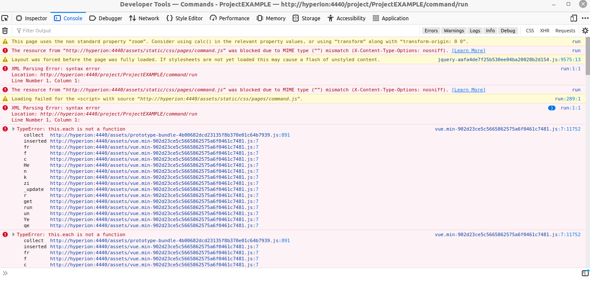Open console settings with the gear icon
Viewport: 590px width, 287px height.
click(585, 30)
